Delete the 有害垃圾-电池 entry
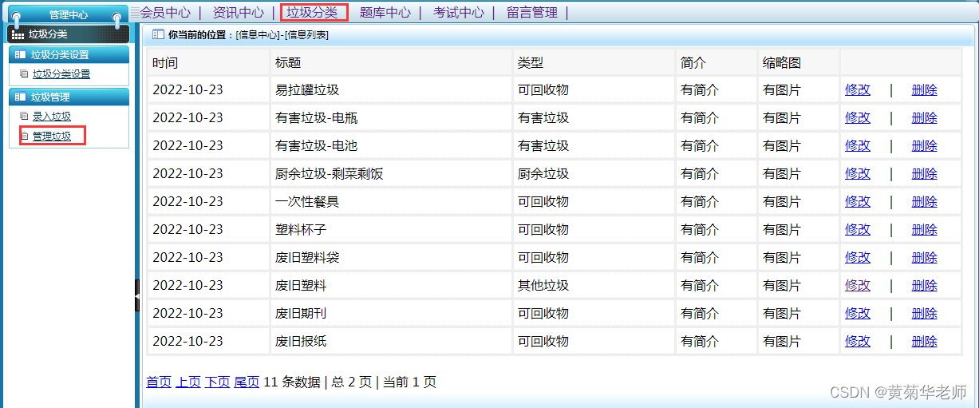979x408 pixels. [x=925, y=146]
